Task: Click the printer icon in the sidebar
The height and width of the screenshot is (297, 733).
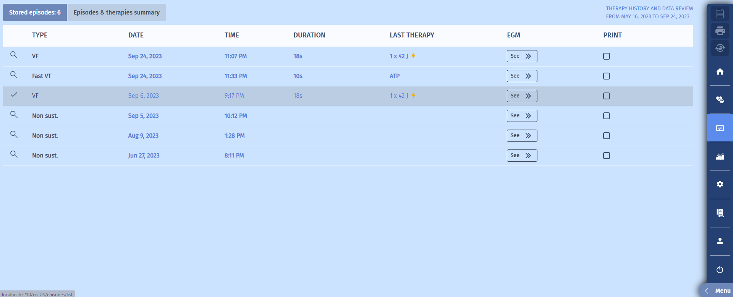Action: pos(720,31)
